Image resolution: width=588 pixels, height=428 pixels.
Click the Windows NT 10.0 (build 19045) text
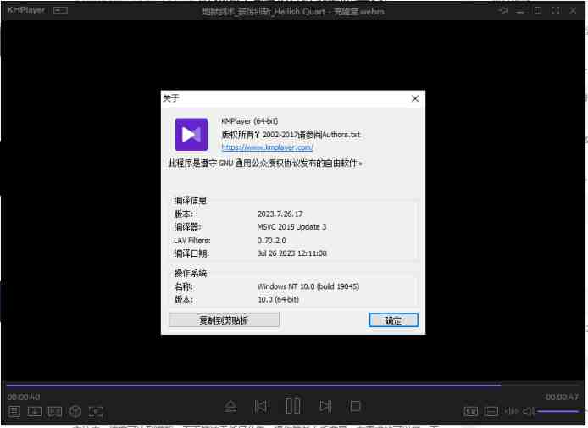pos(308,286)
